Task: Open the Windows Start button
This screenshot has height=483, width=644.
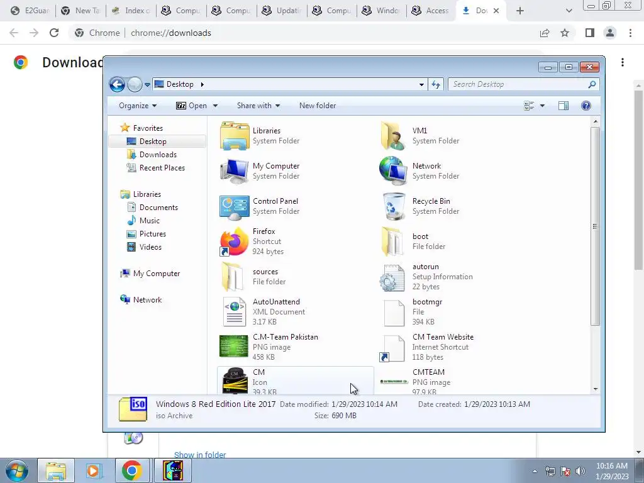Action: pyautogui.click(x=17, y=470)
